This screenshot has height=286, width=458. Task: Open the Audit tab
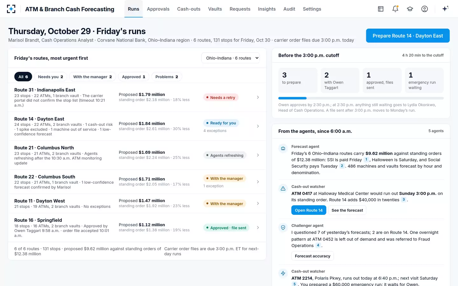(x=289, y=9)
